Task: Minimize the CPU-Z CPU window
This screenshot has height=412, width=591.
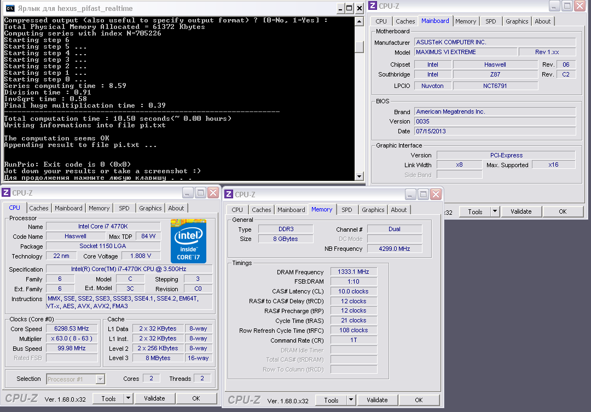Action: point(188,193)
